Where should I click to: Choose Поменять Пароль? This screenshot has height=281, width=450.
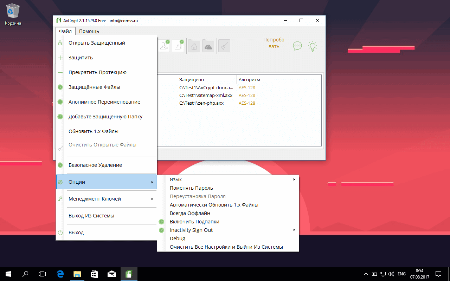coord(228,188)
